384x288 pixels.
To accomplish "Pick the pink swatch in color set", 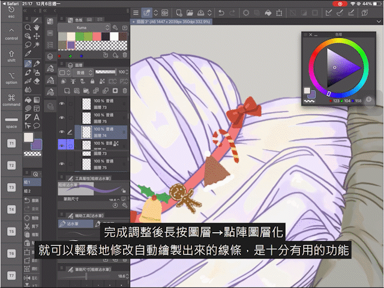I will pyautogui.click(x=97, y=37).
